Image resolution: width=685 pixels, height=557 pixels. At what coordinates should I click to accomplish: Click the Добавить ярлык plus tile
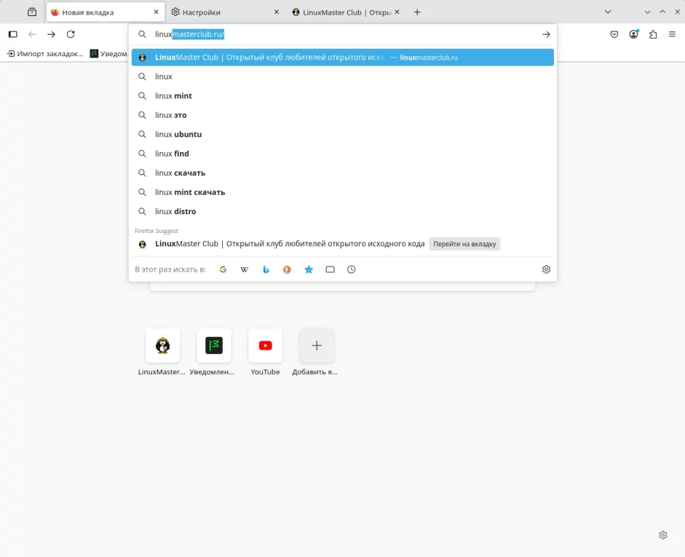click(316, 345)
